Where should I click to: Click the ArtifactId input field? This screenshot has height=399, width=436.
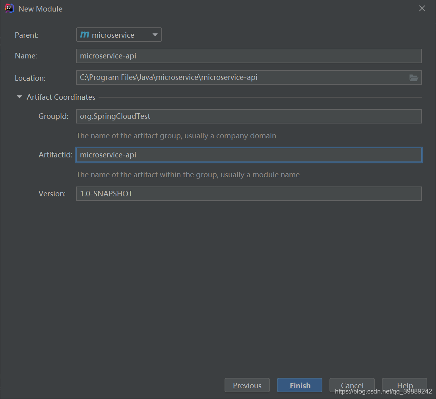(x=249, y=155)
